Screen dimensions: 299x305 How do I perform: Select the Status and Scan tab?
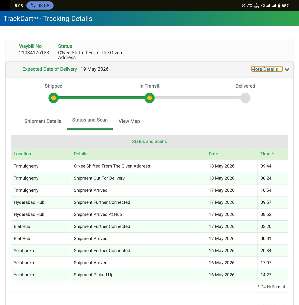(90, 120)
